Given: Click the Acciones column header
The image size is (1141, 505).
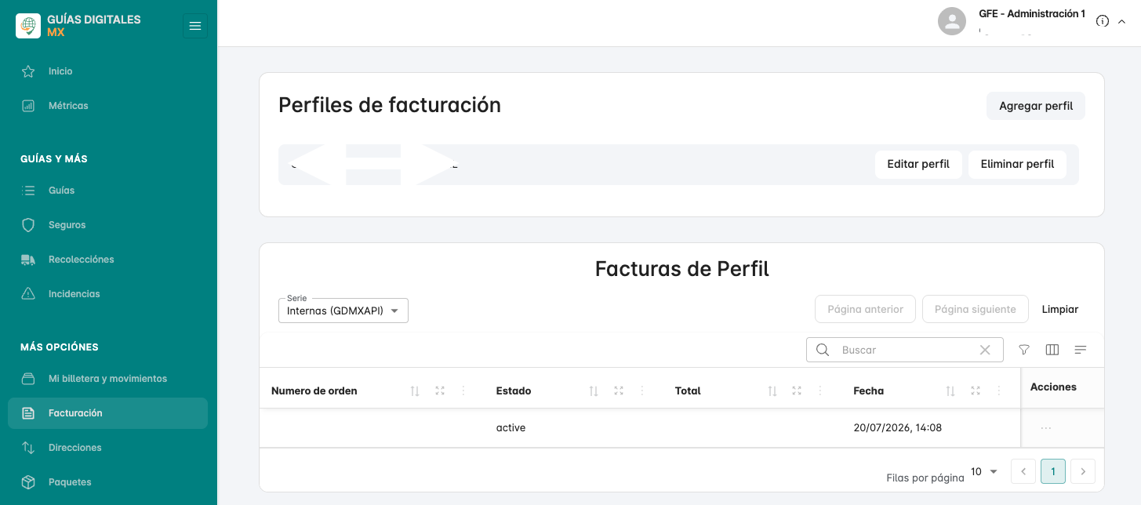Looking at the screenshot, I should pyautogui.click(x=1053, y=387).
